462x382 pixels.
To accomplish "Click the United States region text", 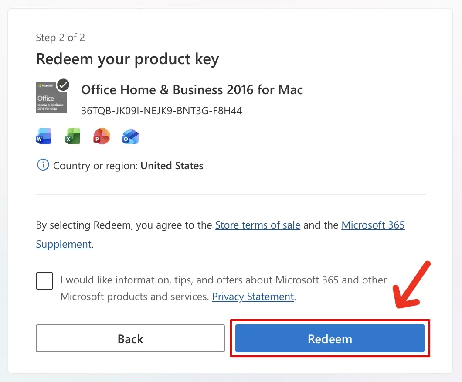I will point(172,166).
